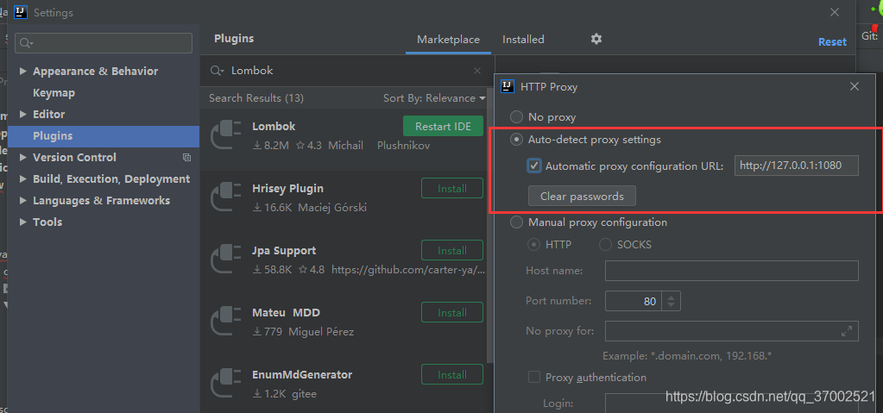Expand the Tools settings section

tap(23, 222)
